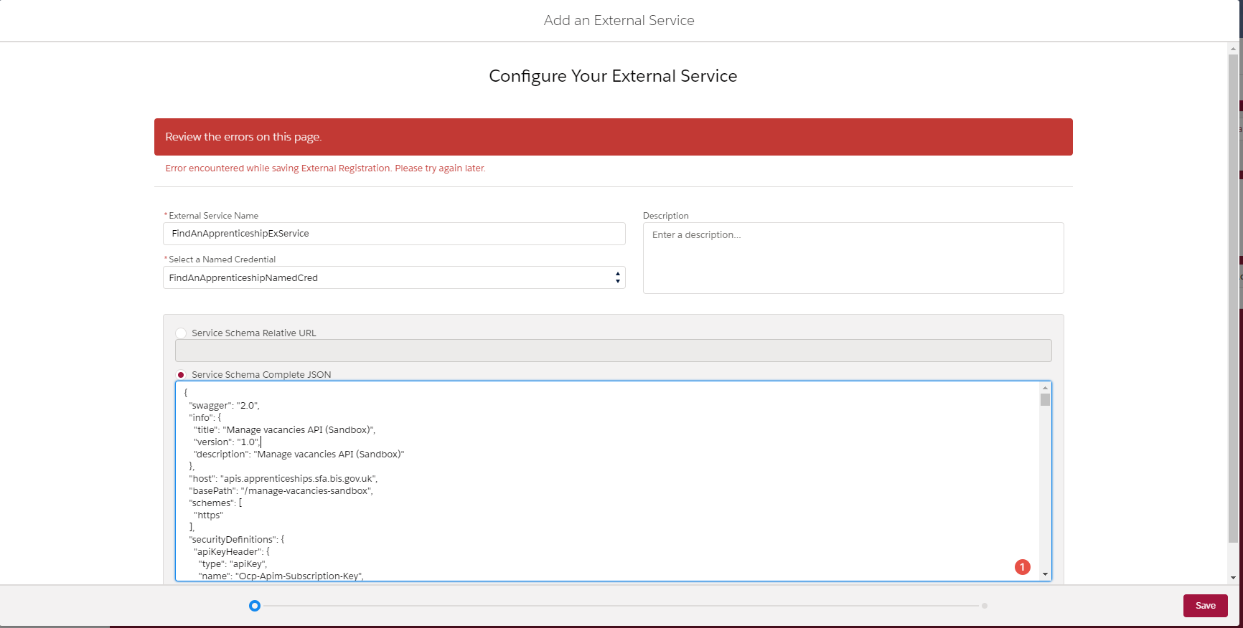Click the "Select a Named Credential" label
This screenshot has height=628, width=1243.
(222, 260)
